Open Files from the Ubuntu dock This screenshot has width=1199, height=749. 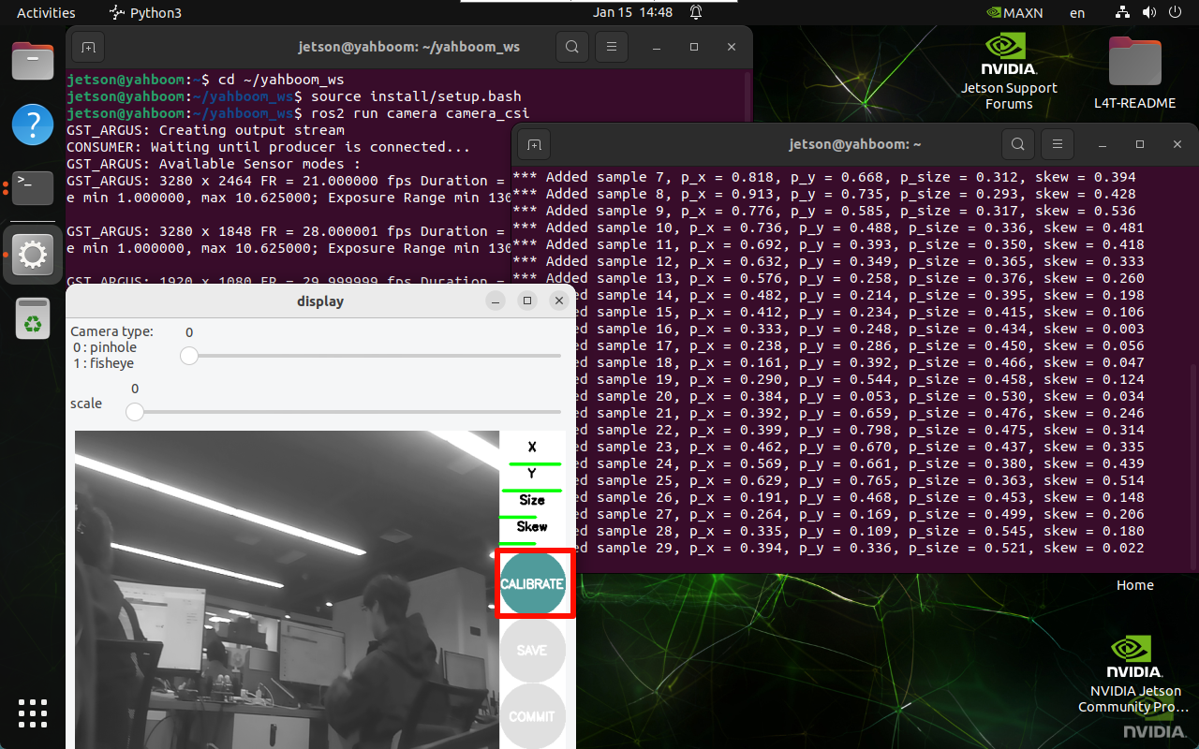pos(33,62)
